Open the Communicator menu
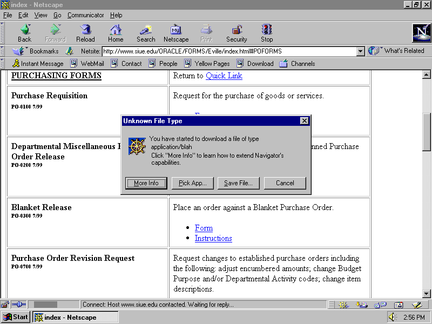Image resolution: width=432 pixels, height=324 pixels. 86,15
